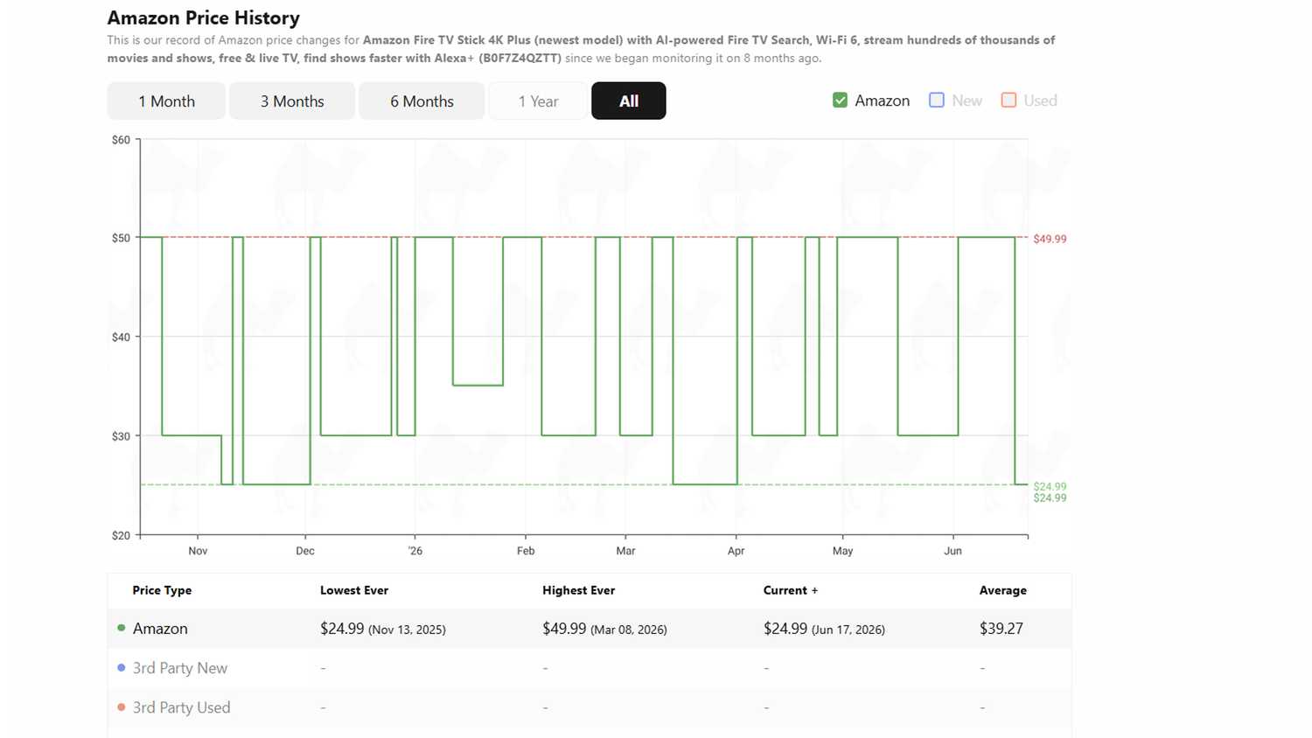Enable the Used price checkbox
This screenshot has height=738, width=1312.
1008,101
